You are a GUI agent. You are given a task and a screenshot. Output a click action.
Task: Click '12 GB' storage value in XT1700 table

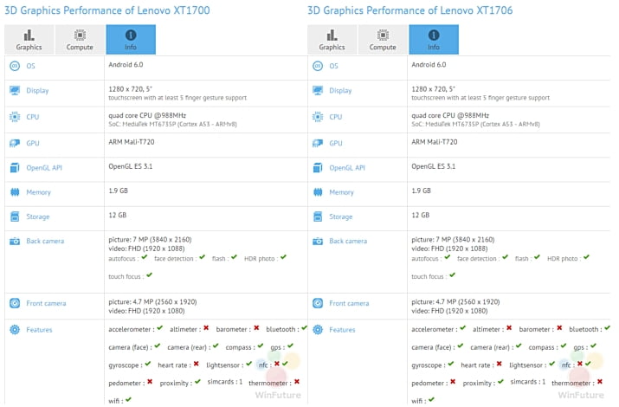(x=117, y=215)
